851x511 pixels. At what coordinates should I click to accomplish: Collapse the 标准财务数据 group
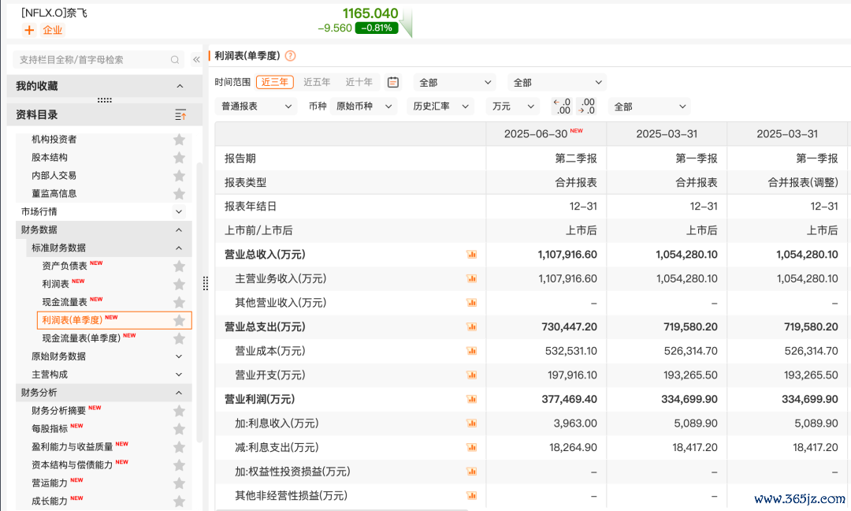pyautogui.click(x=179, y=248)
